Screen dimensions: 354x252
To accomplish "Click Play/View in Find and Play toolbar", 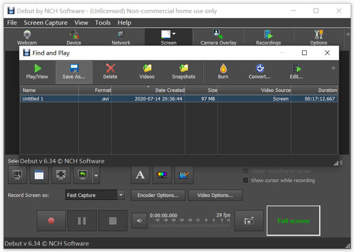I will click(37, 72).
